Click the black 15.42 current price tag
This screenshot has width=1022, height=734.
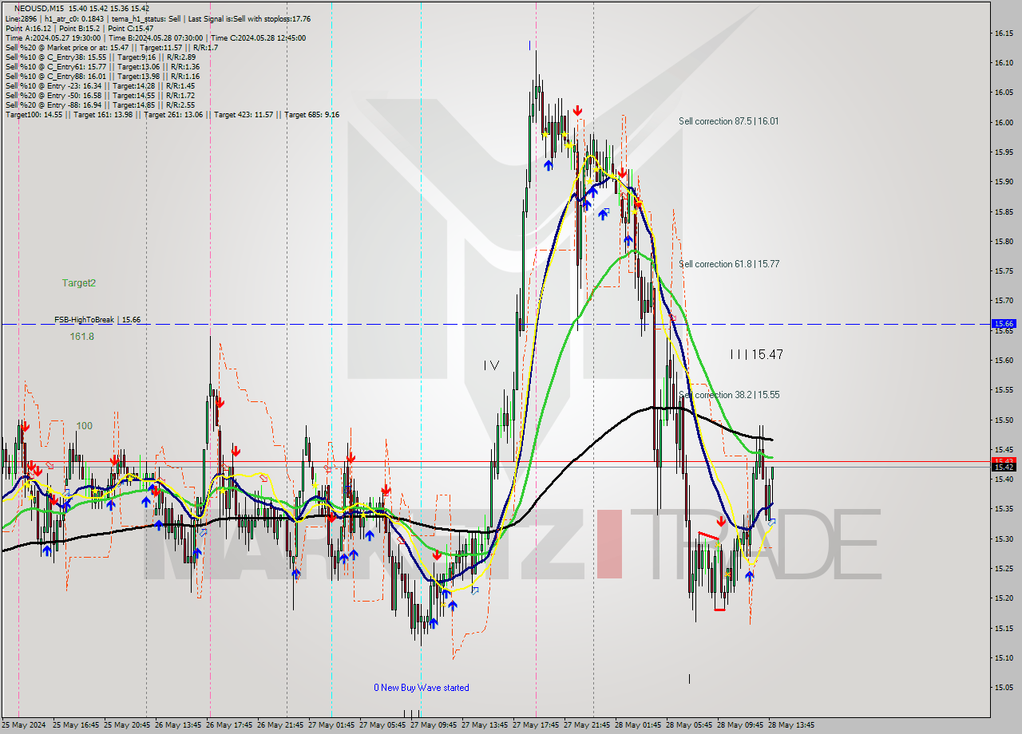point(1003,468)
